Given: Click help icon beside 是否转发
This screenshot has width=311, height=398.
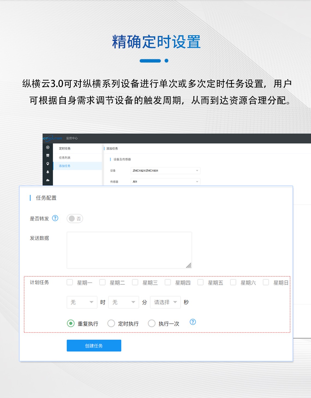Looking at the screenshot, I should (x=55, y=218).
